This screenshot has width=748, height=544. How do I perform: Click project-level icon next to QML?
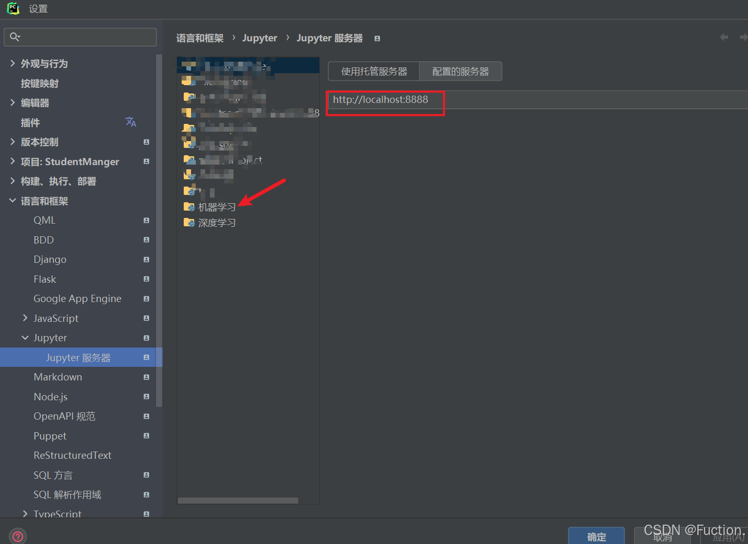coord(147,221)
